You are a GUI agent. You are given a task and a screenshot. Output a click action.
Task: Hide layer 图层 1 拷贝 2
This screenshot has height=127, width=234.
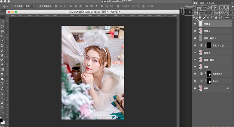coord(195,38)
